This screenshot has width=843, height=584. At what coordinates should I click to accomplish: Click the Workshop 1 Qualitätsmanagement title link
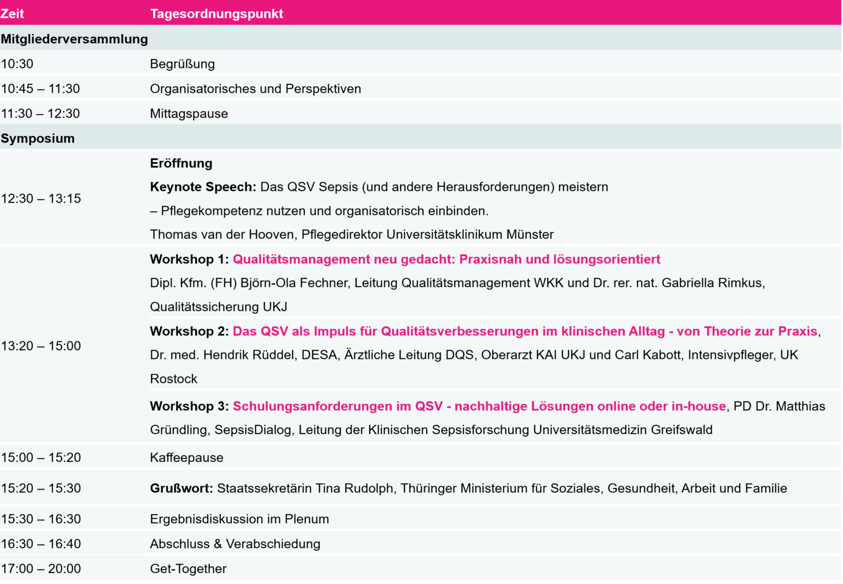(x=446, y=259)
